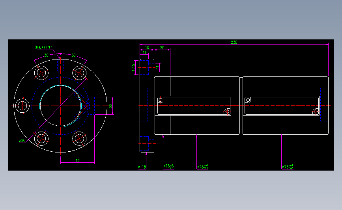
Task: Click the 22 dimension on front view
Action: [110, 106]
